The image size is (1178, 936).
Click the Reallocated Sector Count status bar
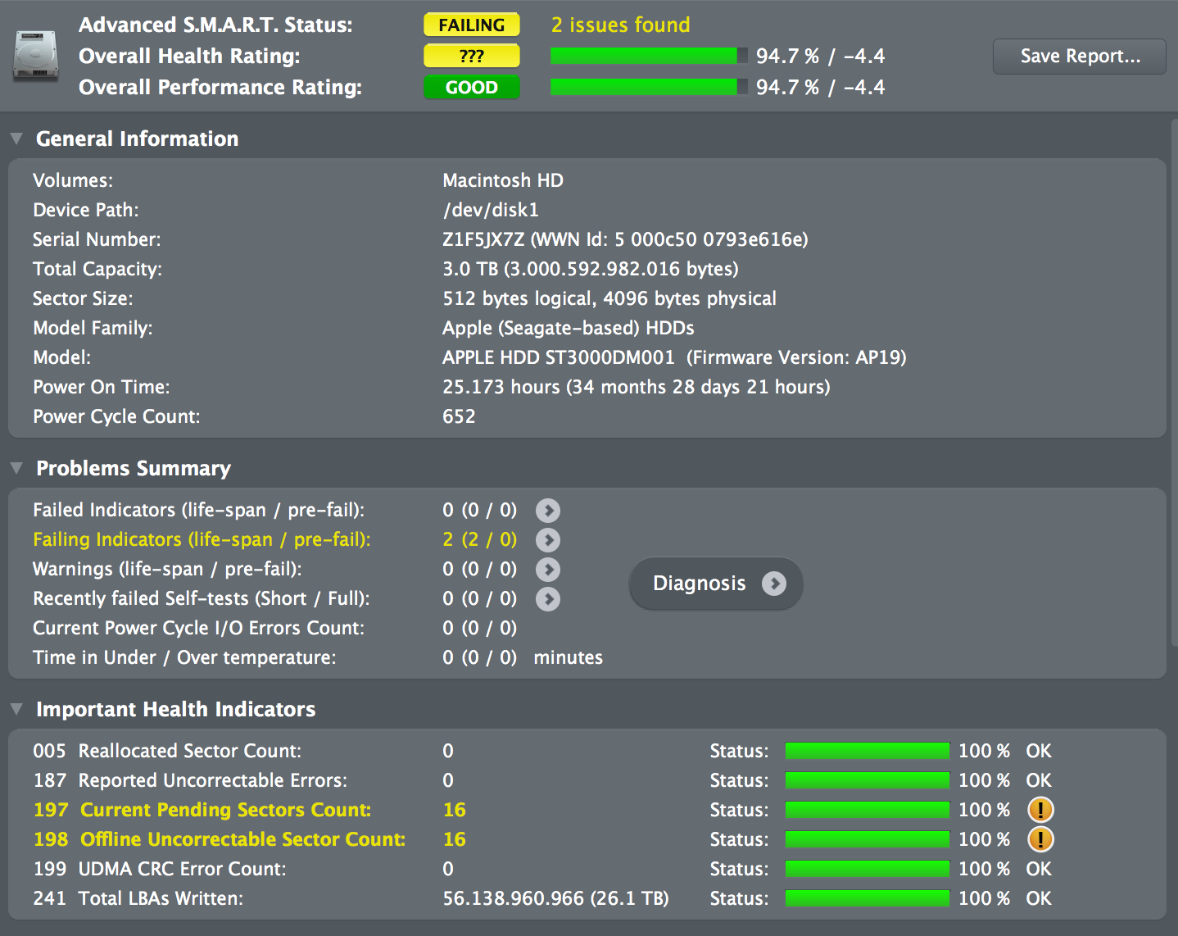coord(868,751)
